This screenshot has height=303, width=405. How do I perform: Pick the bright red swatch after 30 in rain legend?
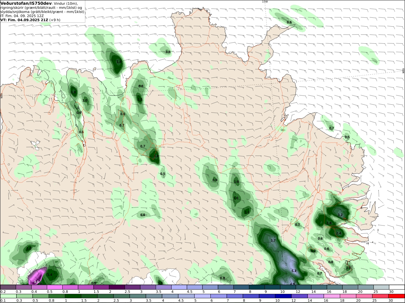[x=397, y=296]
